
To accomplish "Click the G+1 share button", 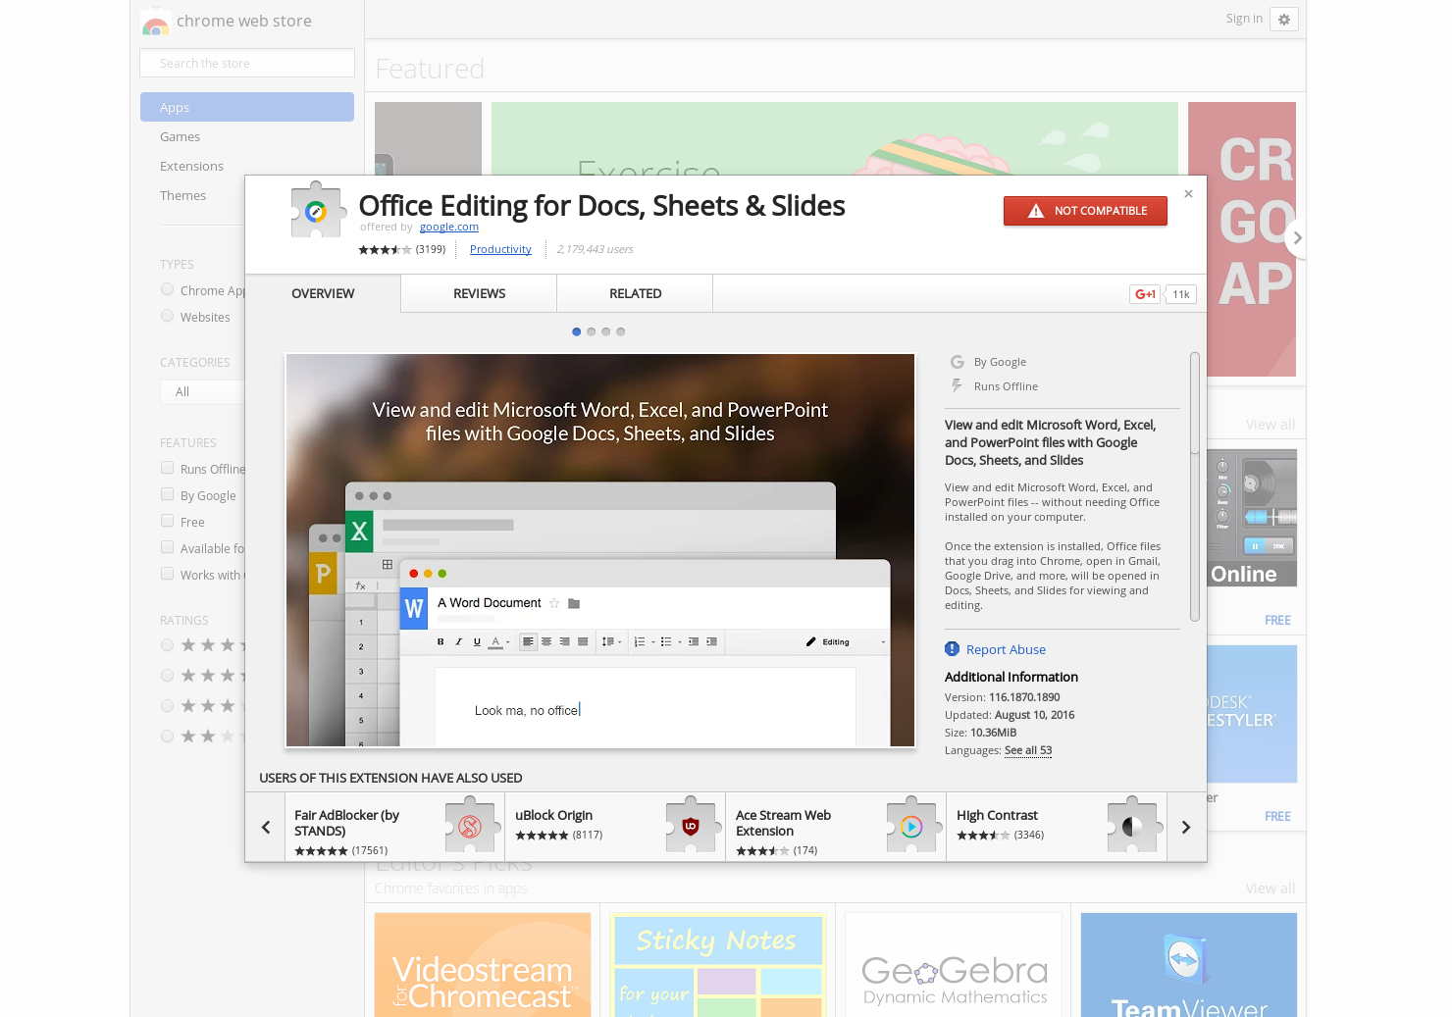I will tap(1144, 293).
